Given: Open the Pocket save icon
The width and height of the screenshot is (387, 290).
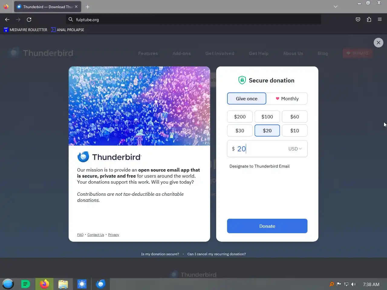Looking at the screenshot, I should coord(358,19).
